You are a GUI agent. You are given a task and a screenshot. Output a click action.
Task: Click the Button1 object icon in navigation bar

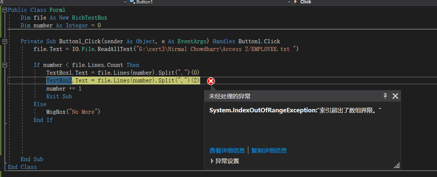132,2
